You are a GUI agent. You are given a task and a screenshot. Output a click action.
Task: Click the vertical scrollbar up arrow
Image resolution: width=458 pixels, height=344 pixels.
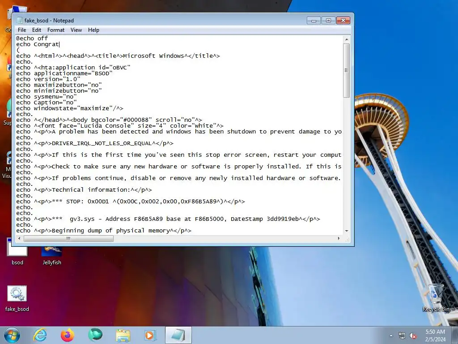[x=347, y=39]
